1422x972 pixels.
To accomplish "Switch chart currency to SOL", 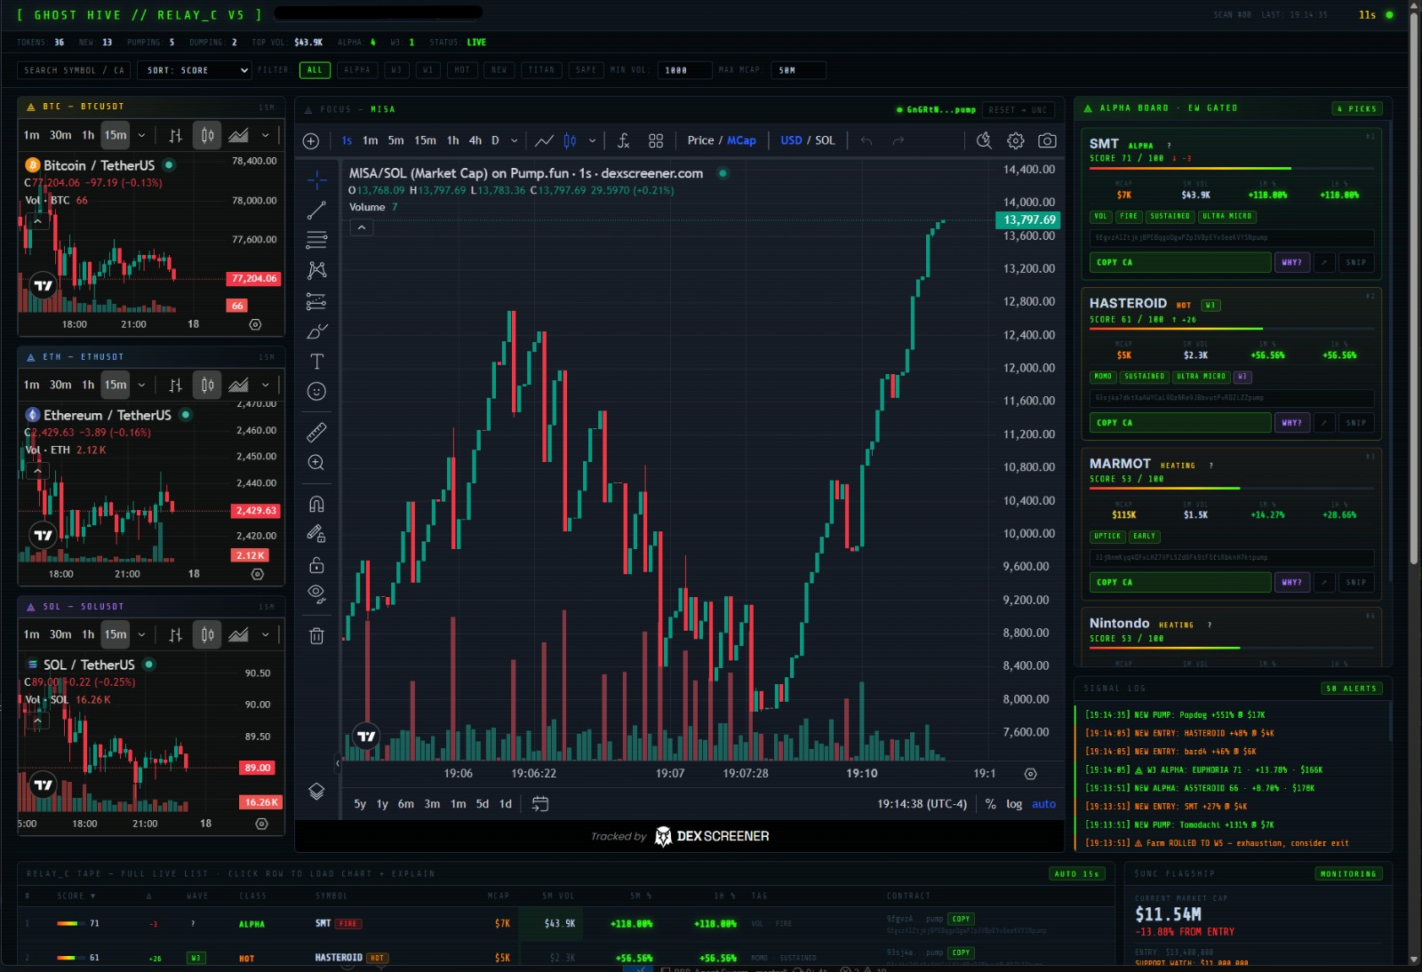I will pos(826,140).
